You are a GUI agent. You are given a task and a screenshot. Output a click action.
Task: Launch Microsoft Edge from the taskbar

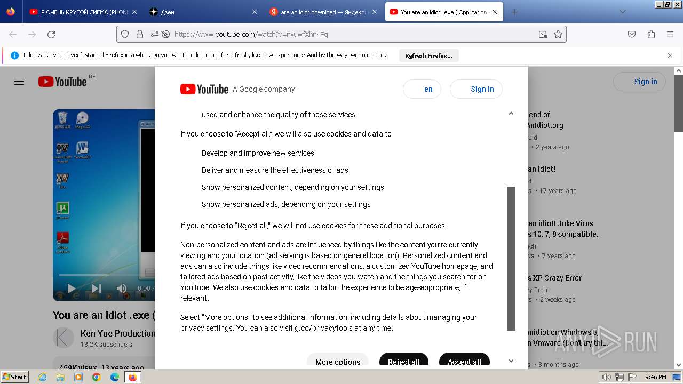coord(115,377)
